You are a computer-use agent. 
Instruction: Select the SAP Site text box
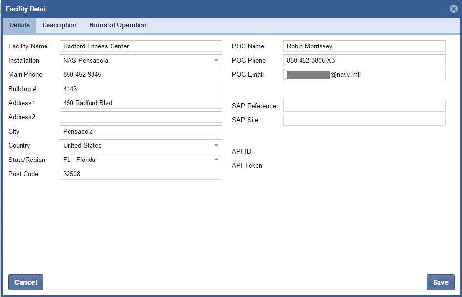tap(364, 120)
